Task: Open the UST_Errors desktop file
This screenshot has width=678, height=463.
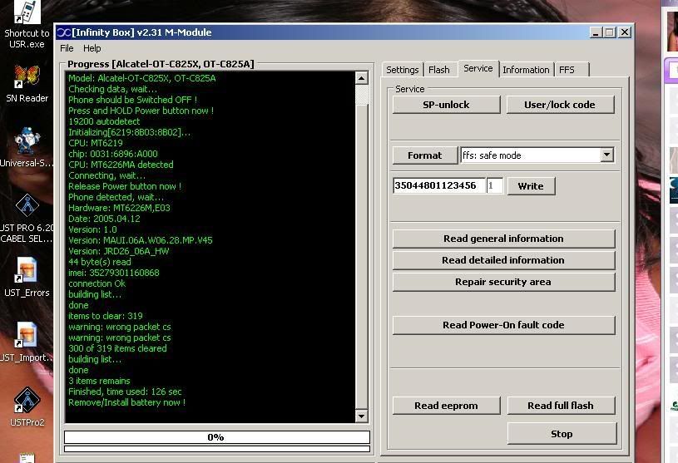Action: [27, 273]
